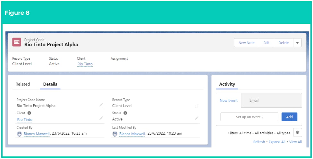Screen dimensions: 313x159
Task: Click 'Rio Tinto Project Alpha' name value
Action: coord(36,106)
